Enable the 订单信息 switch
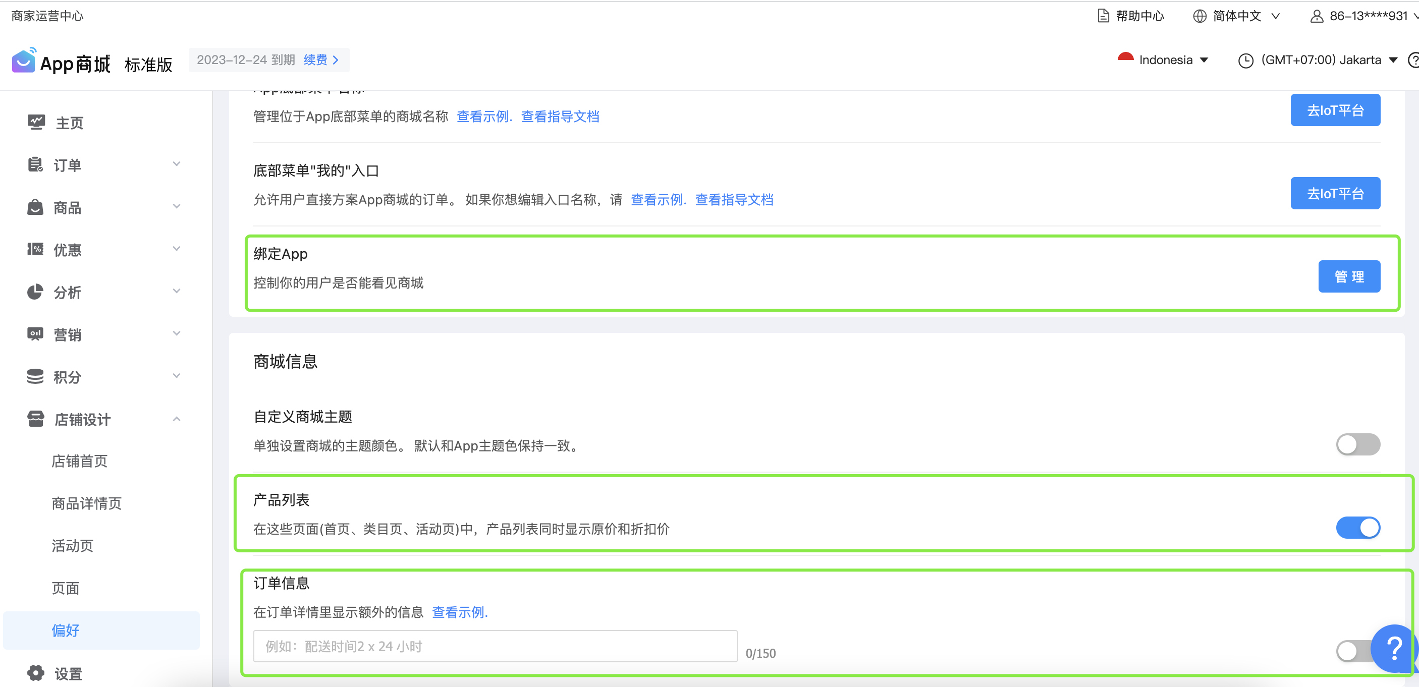1419x687 pixels. pyautogui.click(x=1353, y=651)
